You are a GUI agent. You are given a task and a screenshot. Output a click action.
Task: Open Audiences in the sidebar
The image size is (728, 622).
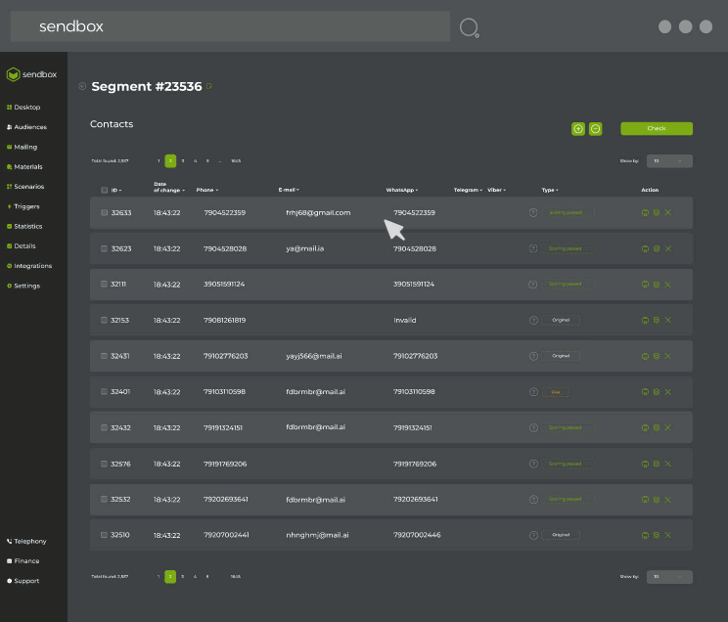(29, 127)
